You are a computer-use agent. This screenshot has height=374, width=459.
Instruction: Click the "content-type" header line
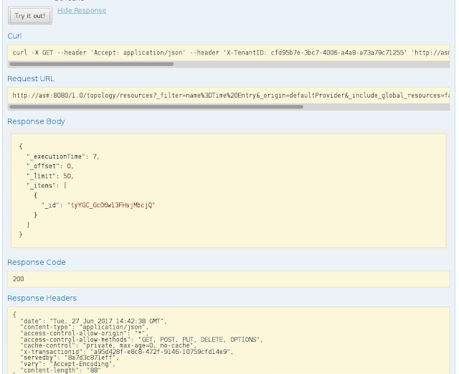pyautogui.click(x=85, y=327)
